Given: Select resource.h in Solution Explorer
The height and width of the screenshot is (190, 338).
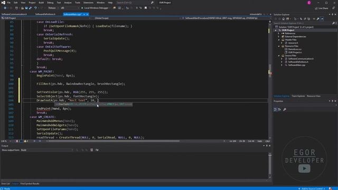Looking at the screenshot, I should click(x=293, y=43).
